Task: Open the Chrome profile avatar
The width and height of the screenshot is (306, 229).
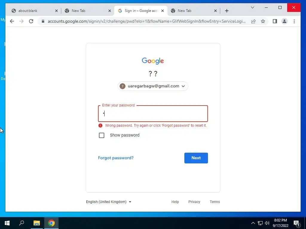Action: pyautogui.click(x=284, y=21)
